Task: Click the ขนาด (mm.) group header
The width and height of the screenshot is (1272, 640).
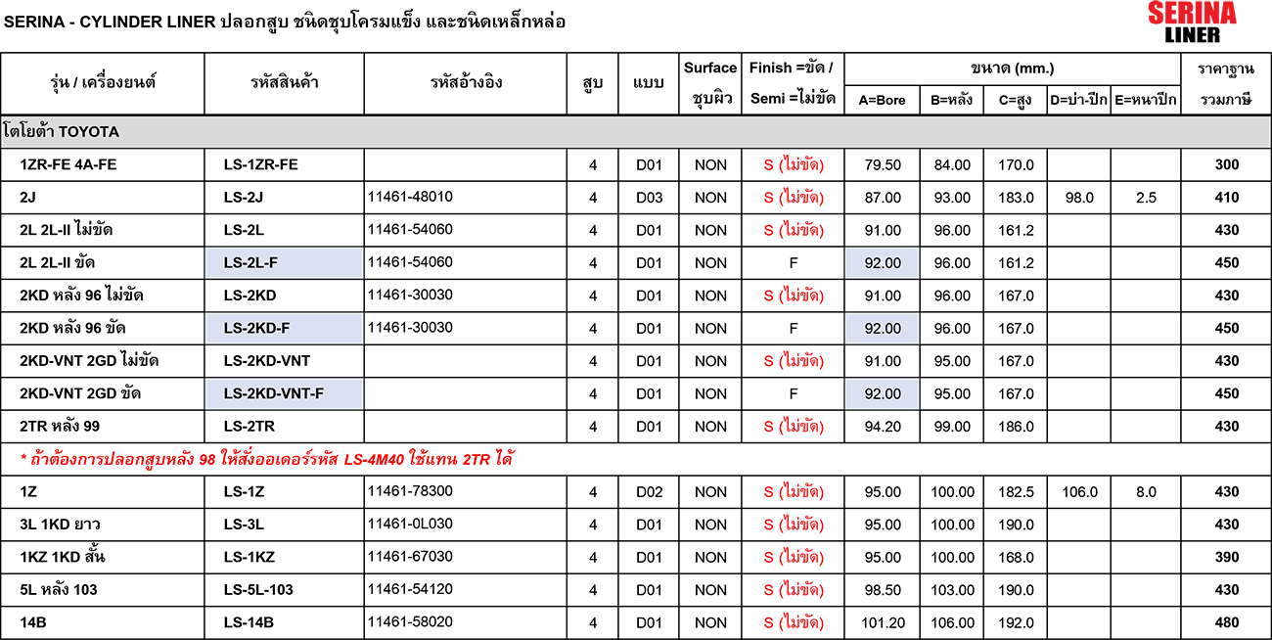Action: (1013, 69)
